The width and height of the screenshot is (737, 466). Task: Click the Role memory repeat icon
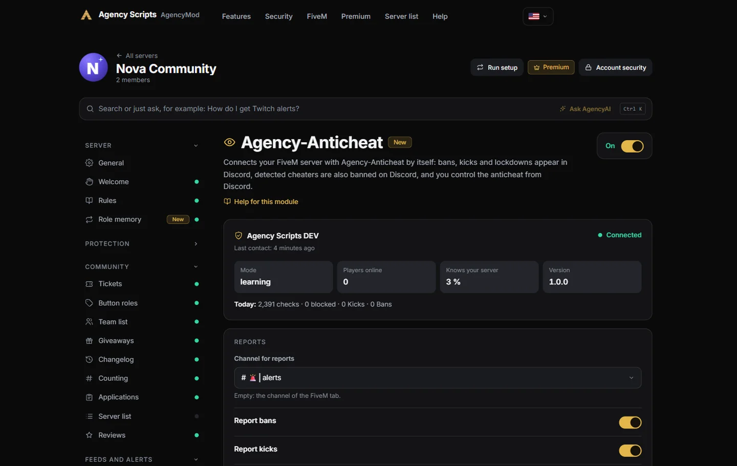coord(89,219)
